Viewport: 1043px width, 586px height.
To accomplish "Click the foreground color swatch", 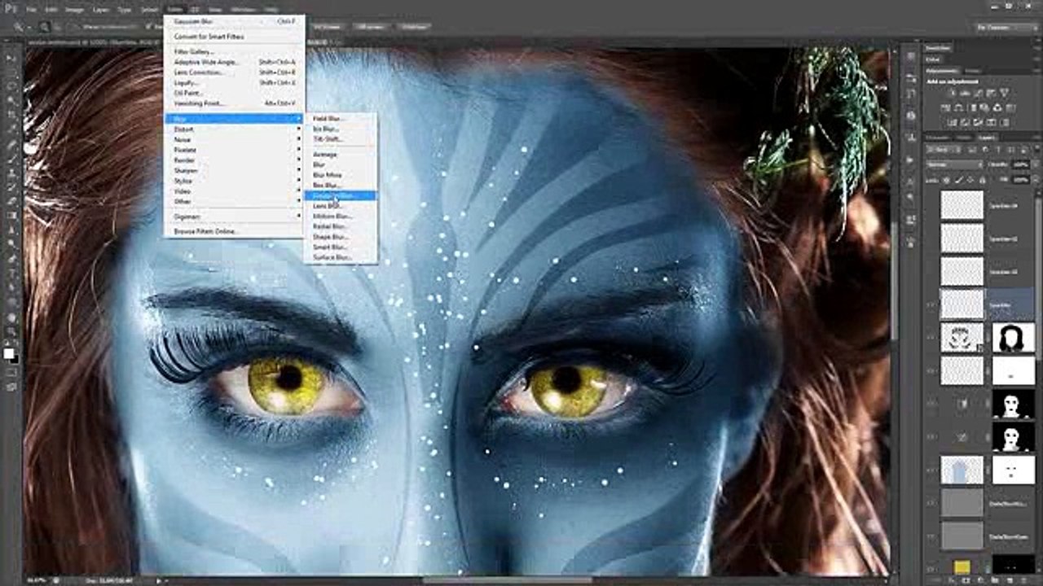I will pos(9,353).
